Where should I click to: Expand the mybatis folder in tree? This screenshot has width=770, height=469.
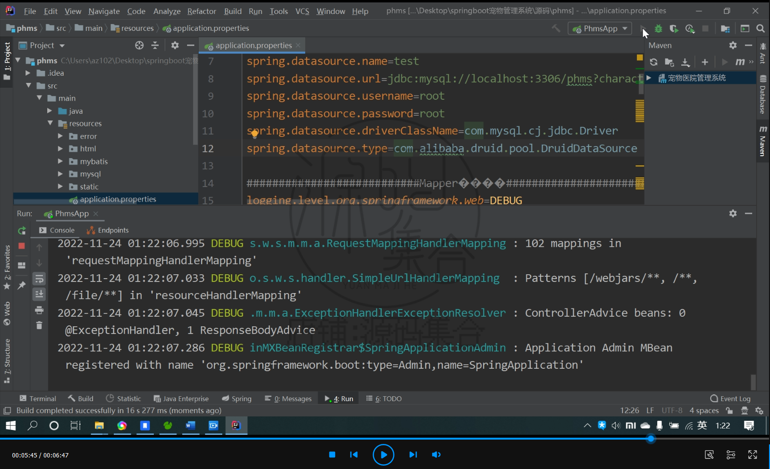(60, 161)
